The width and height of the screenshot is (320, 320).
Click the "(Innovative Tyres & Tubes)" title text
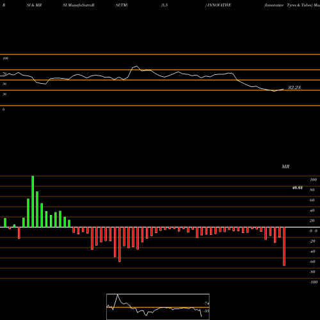[x=288, y=5]
